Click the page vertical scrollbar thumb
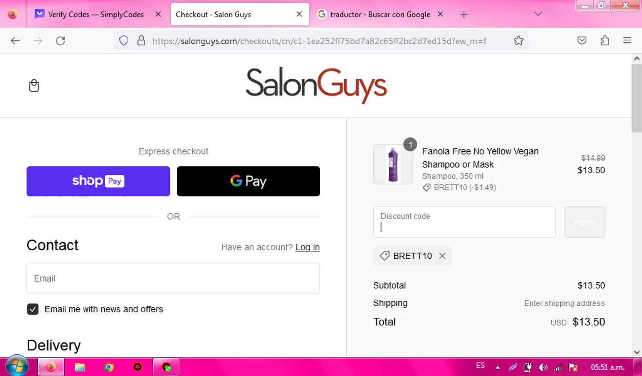642x376 pixels. 637,98
